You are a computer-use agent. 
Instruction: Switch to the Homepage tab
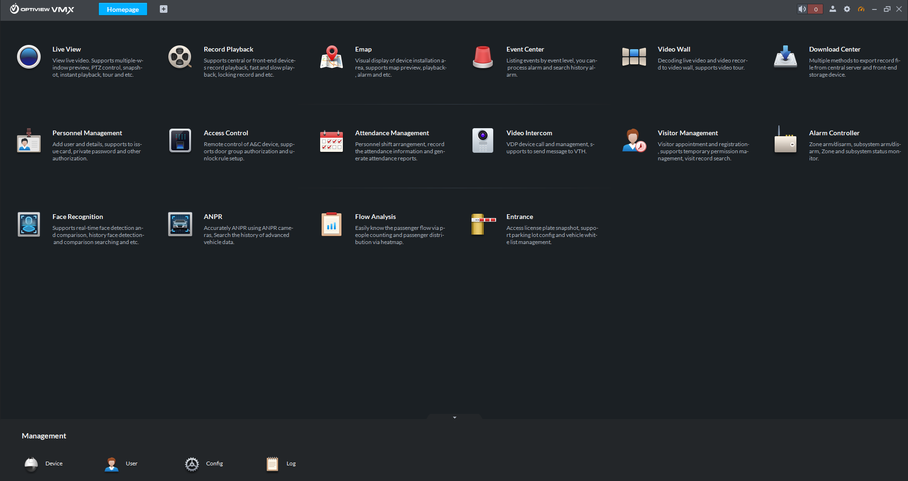(122, 9)
